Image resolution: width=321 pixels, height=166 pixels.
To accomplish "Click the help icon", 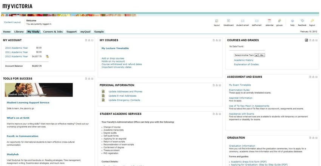I will click(292, 21).
